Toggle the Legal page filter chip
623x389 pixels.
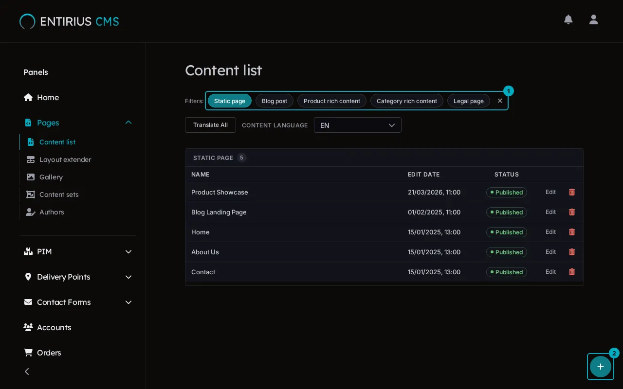pyautogui.click(x=469, y=101)
